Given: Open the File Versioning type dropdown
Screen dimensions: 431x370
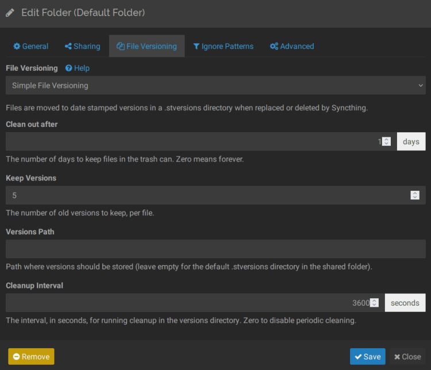Looking at the screenshot, I should (215, 86).
